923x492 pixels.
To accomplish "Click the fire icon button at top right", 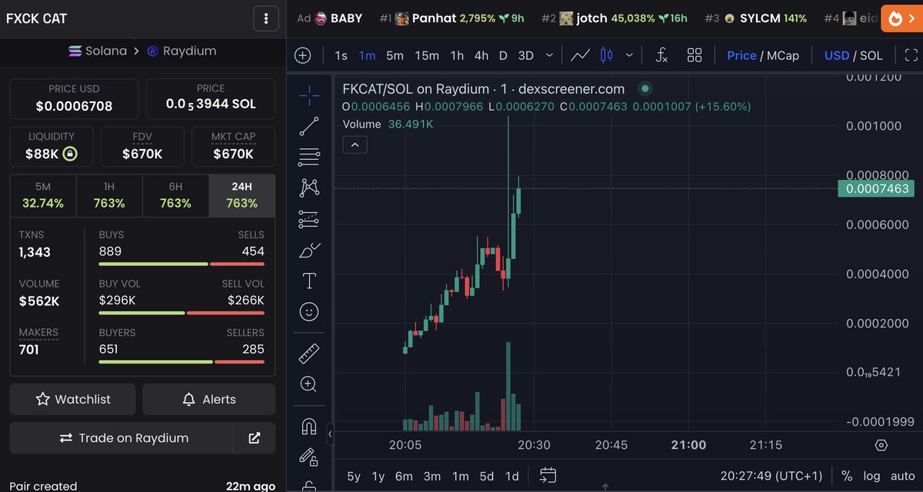I will pos(895,18).
